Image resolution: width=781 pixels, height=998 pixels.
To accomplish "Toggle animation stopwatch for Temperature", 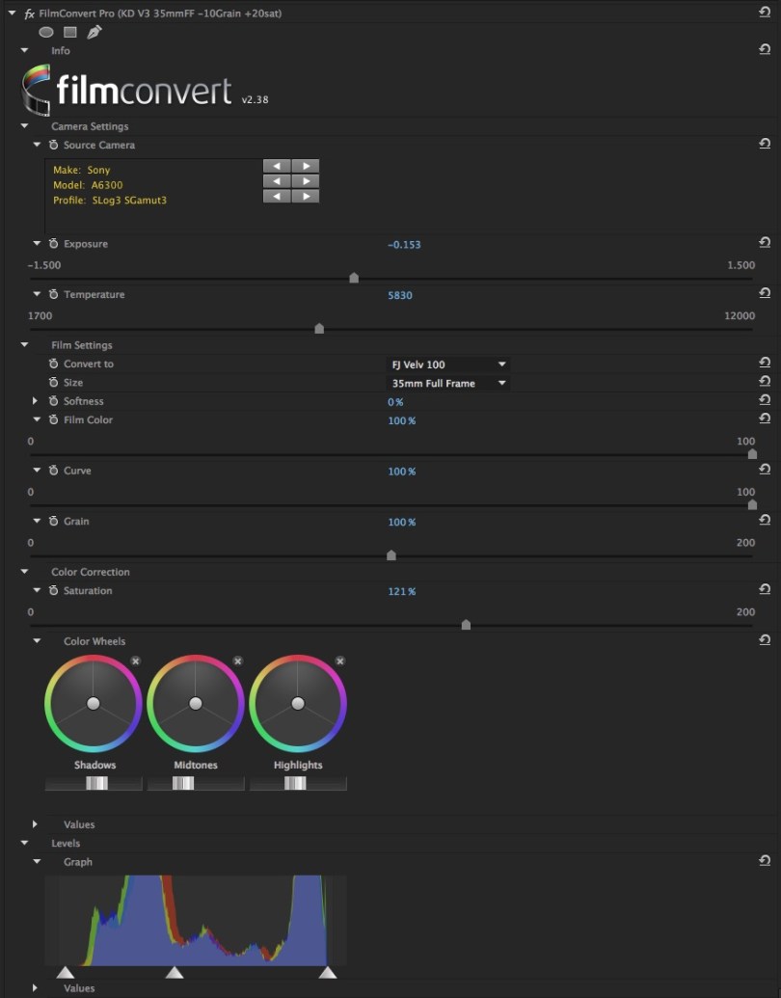I will [x=53, y=295].
